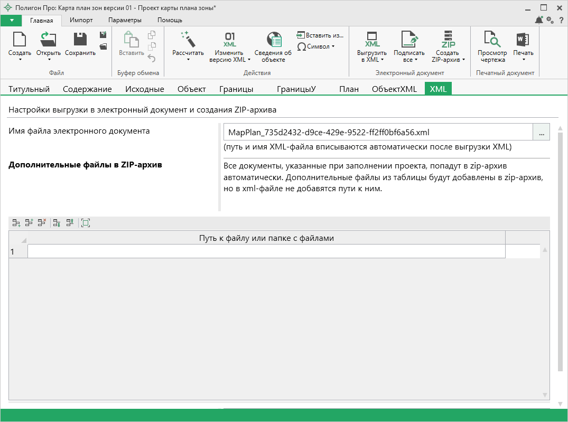Expand the Создать dropdown arrow
The height and width of the screenshot is (422, 568).
click(x=20, y=59)
